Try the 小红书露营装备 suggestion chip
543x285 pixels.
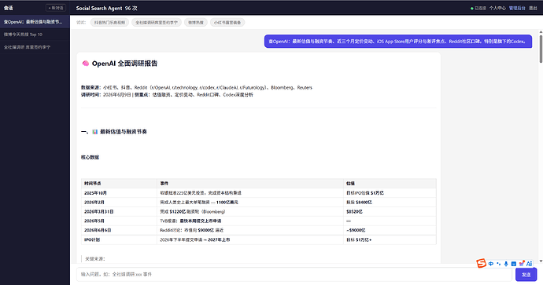(x=227, y=23)
